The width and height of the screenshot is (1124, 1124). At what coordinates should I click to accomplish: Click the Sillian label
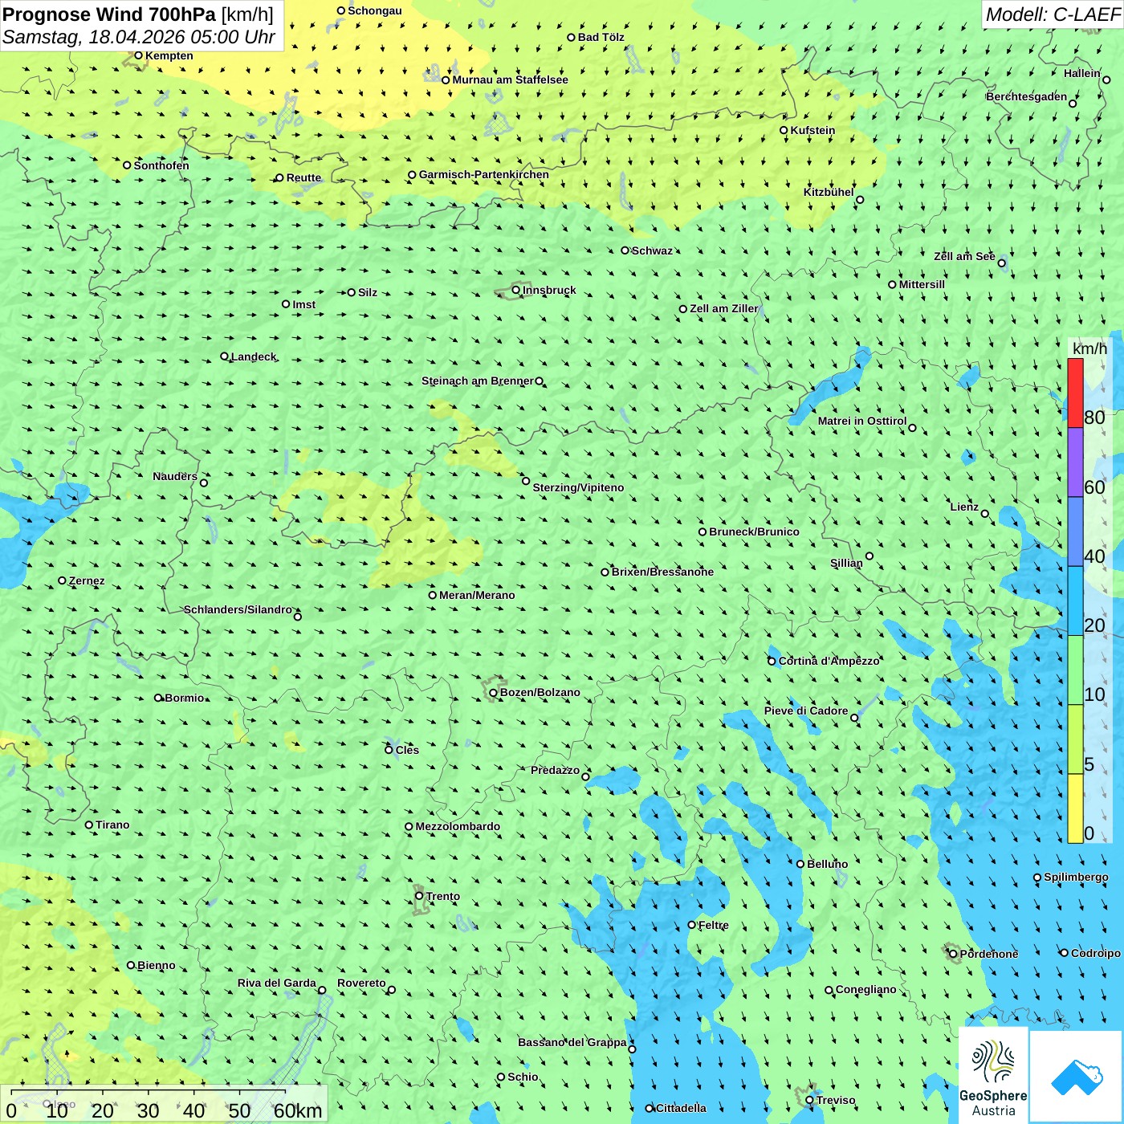[846, 563]
